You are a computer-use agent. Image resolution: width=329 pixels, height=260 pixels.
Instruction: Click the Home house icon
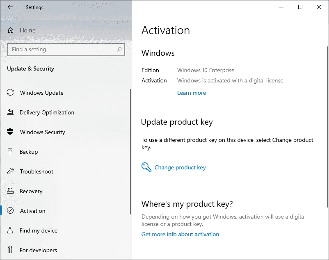click(x=11, y=30)
